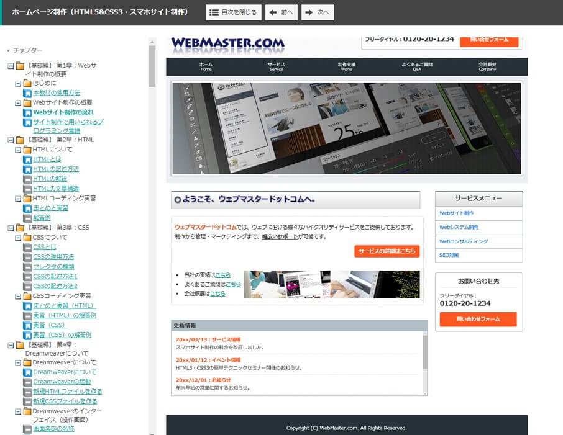Open Webコンサルティング in service menu
Screen dimensions: 563x435
point(464,241)
